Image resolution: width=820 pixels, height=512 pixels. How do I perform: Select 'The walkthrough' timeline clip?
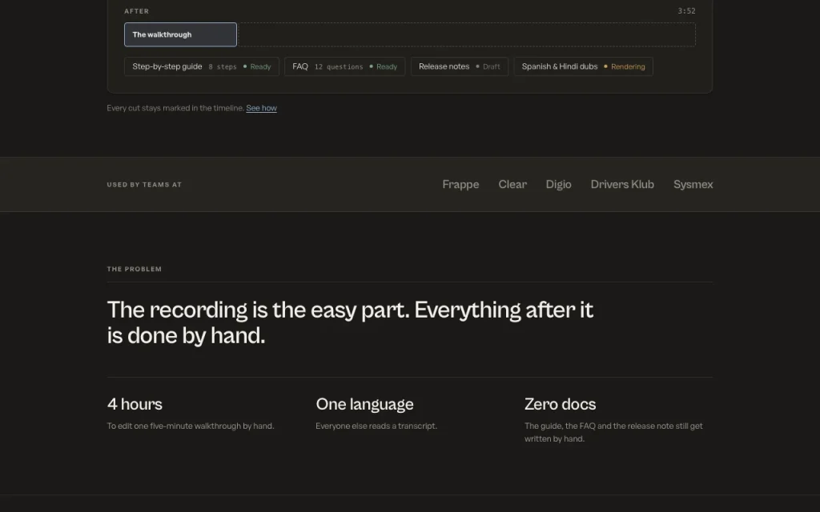180,34
